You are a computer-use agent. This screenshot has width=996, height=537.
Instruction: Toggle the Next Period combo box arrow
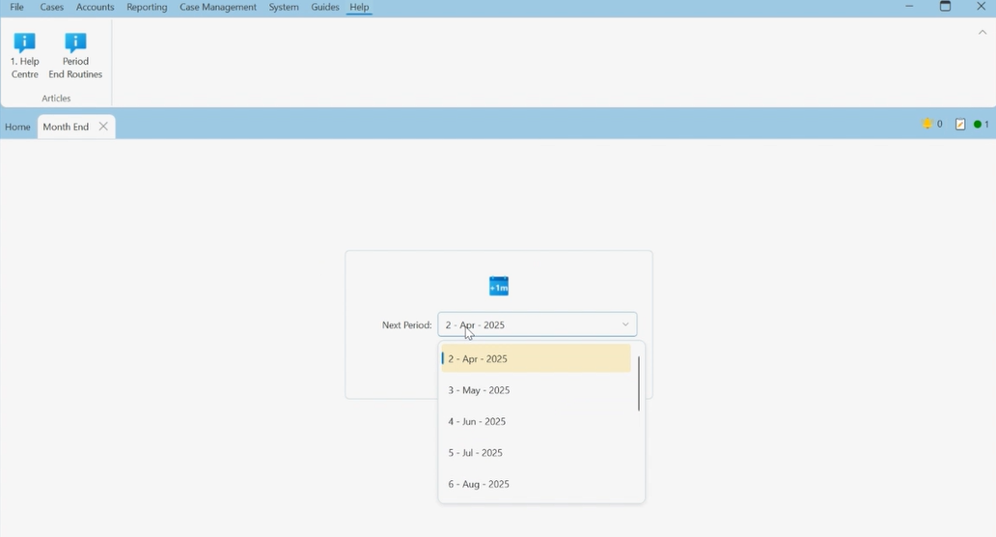click(x=625, y=325)
